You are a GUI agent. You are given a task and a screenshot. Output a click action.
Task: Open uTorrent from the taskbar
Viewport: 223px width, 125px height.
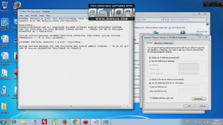point(55,122)
